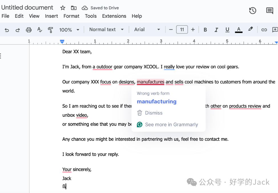Open the Edit menu

point(19,16)
